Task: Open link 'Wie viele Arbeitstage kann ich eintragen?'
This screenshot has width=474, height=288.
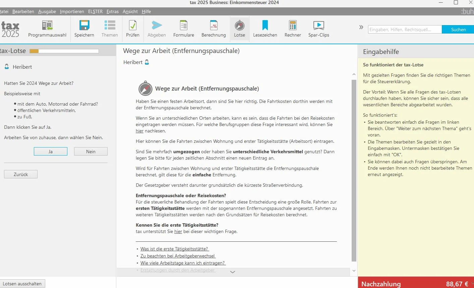Action: tap(183, 263)
